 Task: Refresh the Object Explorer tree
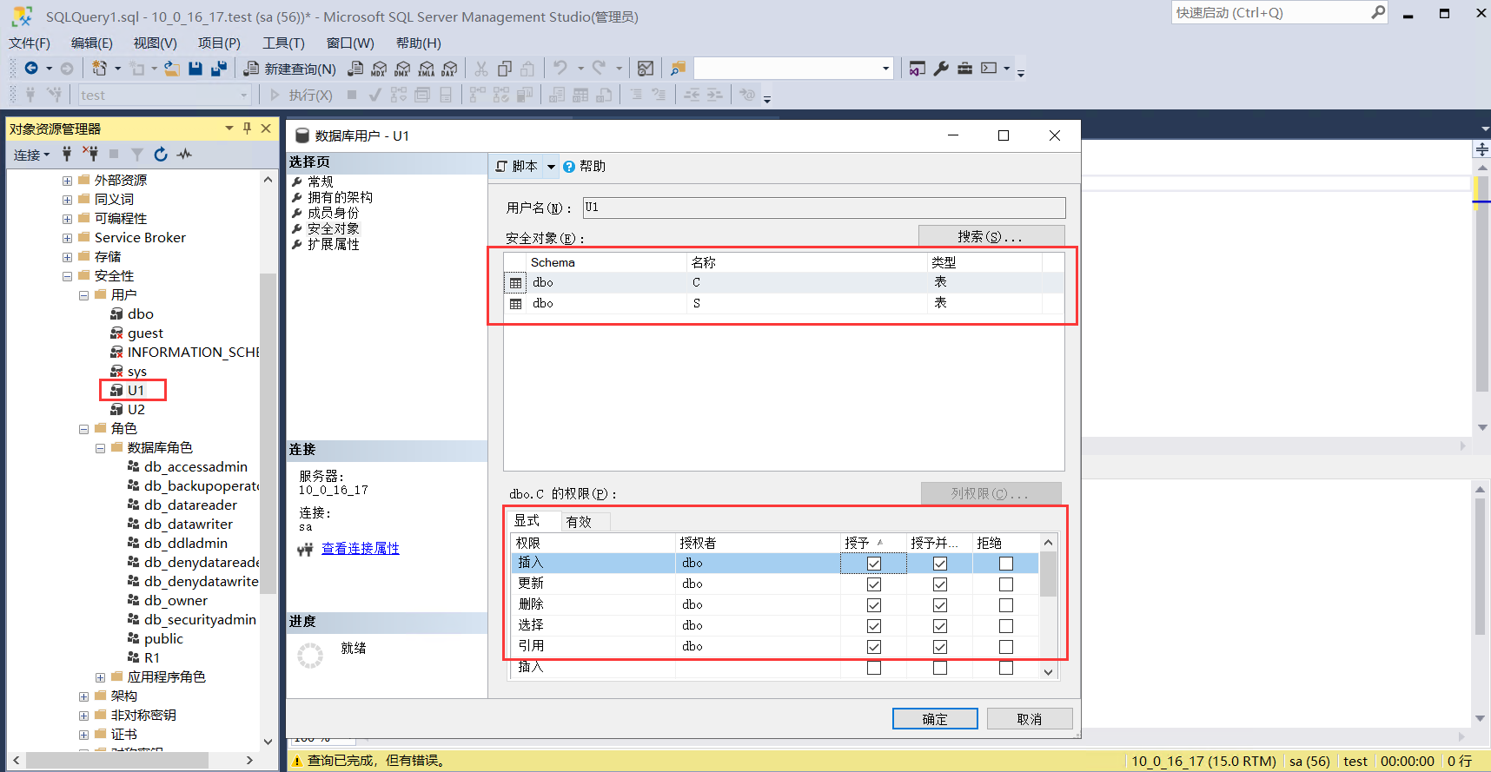[161, 154]
